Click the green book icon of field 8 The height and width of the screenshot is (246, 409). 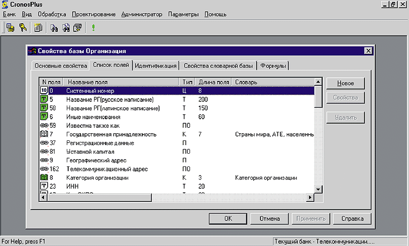44,177
